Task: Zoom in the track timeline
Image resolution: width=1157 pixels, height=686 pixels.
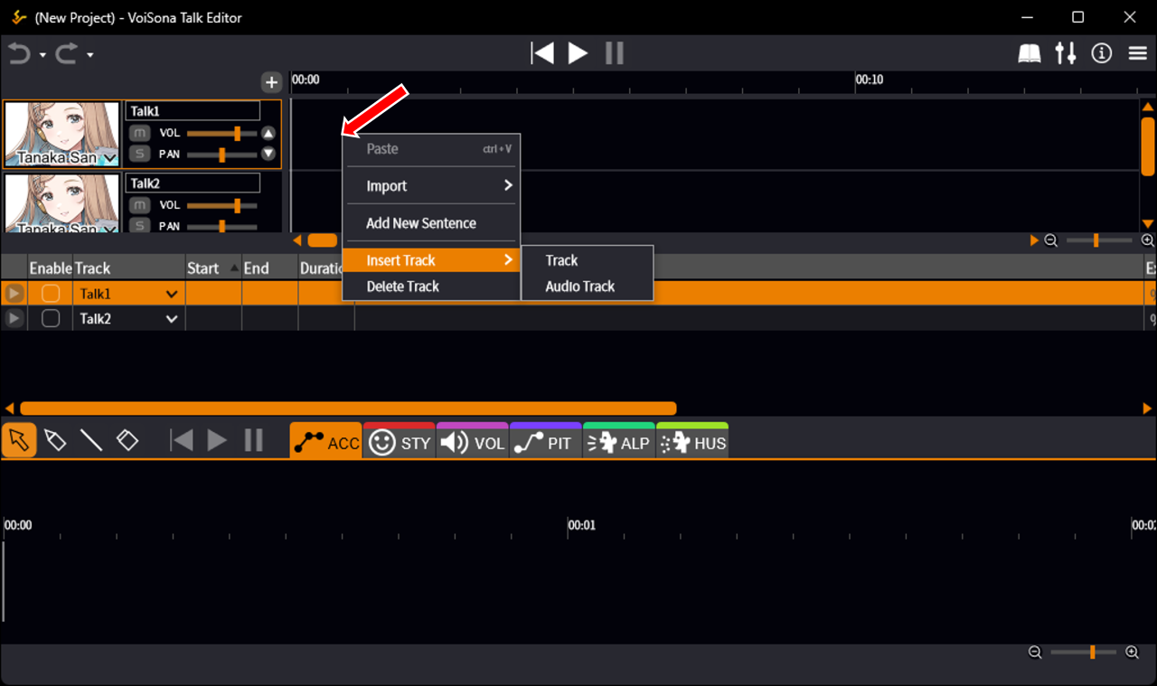Action: click(x=1148, y=240)
